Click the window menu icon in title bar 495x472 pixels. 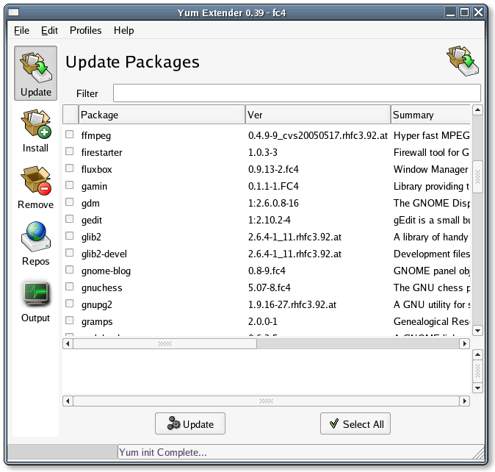(10, 11)
